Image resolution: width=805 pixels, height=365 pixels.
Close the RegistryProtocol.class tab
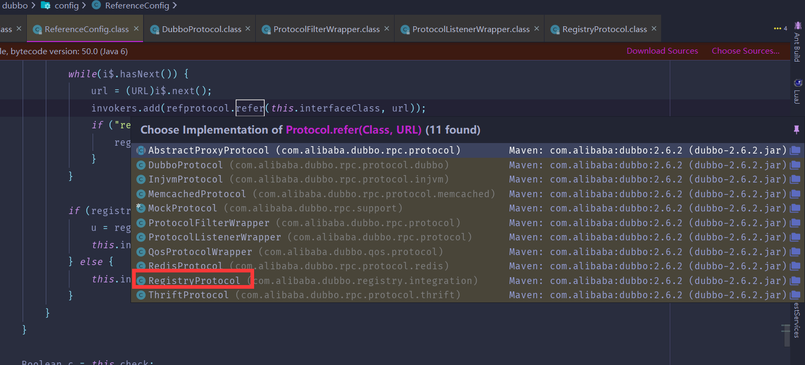655,29
